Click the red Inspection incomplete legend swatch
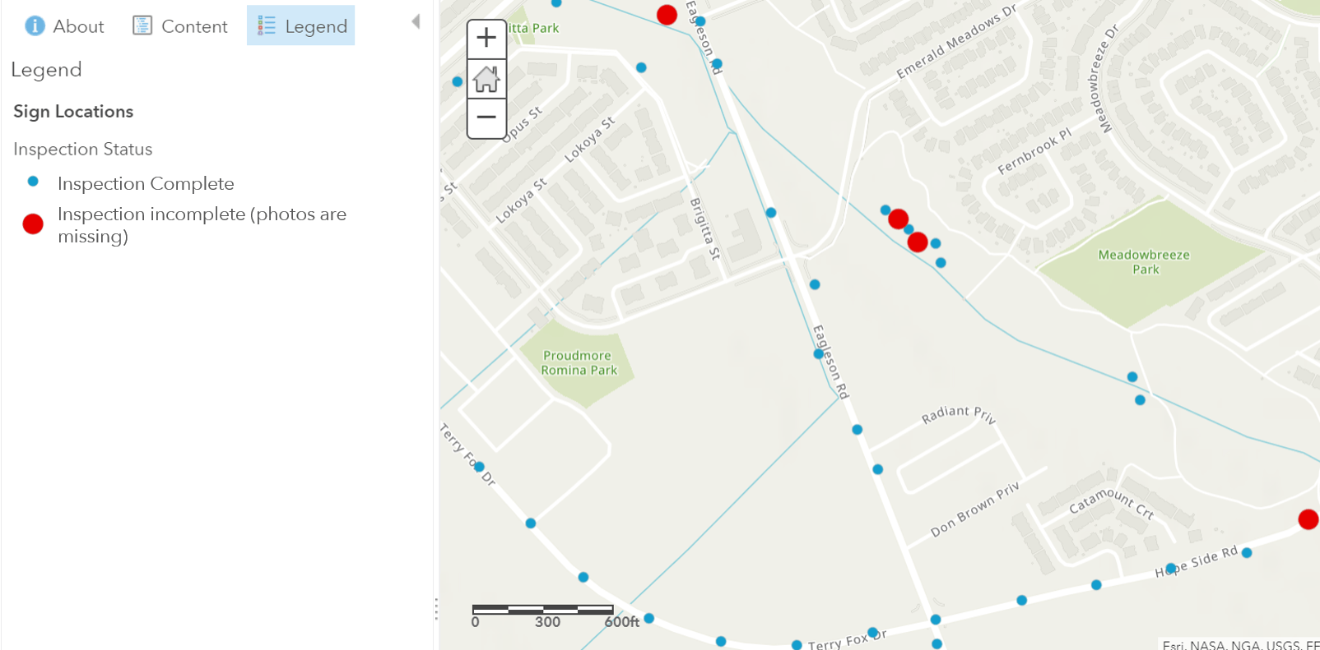This screenshot has height=650, width=1320. [33, 224]
